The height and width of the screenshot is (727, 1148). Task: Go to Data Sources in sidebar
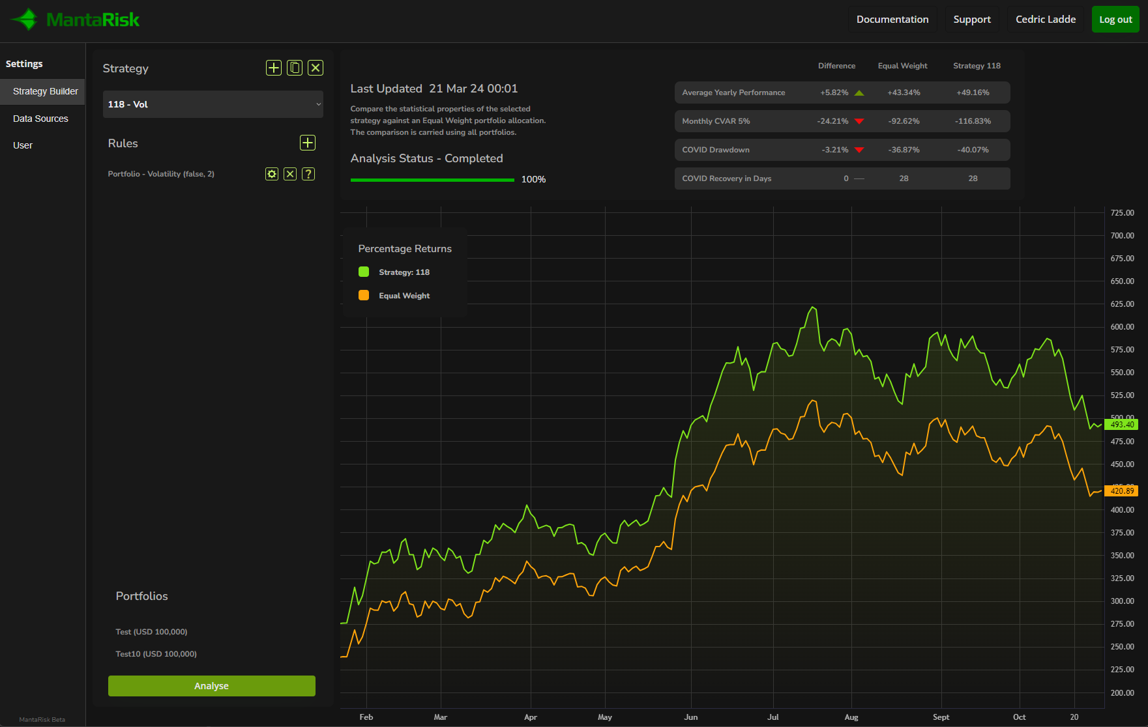[40, 119]
